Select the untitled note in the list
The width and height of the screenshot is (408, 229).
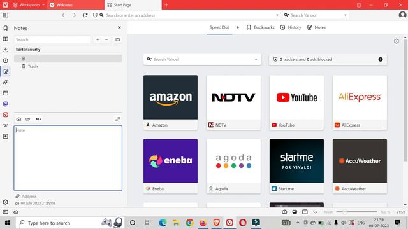point(68,59)
